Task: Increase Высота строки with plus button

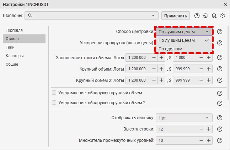Action: click(x=208, y=129)
